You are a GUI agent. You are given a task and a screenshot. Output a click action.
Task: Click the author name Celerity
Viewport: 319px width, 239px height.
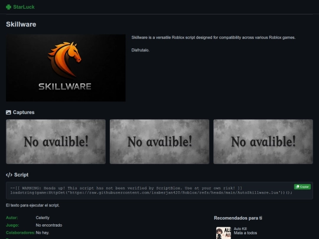pos(43,218)
